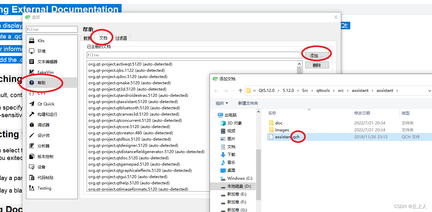This screenshot has height=212, width=432.
Task: Switch to the 文档 tab
Action: (103, 38)
